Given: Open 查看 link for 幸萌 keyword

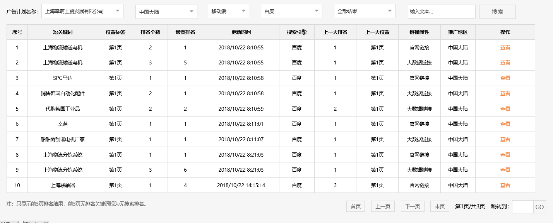Looking at the screenshot, I should pyautogui.click(x=505, y=124).
